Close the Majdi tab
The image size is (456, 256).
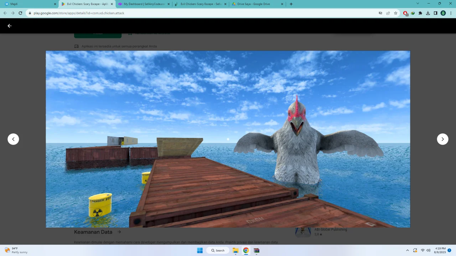click(x=55, y=4)
